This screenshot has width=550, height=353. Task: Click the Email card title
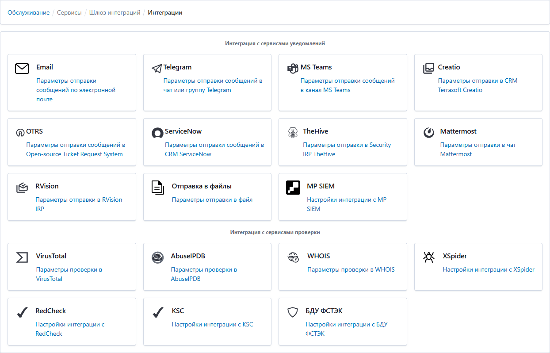[x=45, y=67]
